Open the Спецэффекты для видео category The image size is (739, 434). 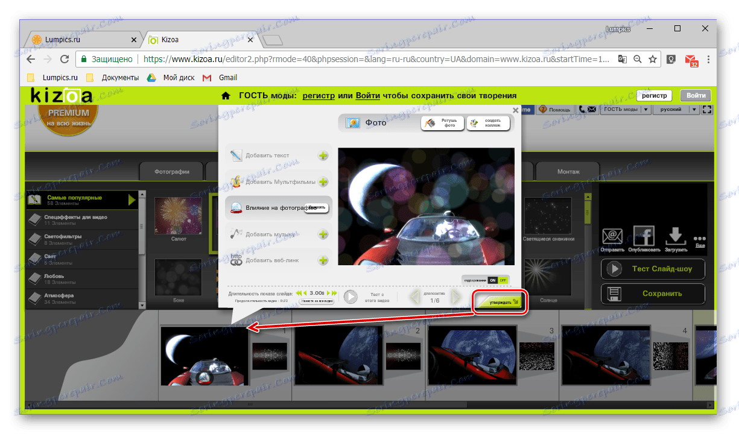point(82,219)
